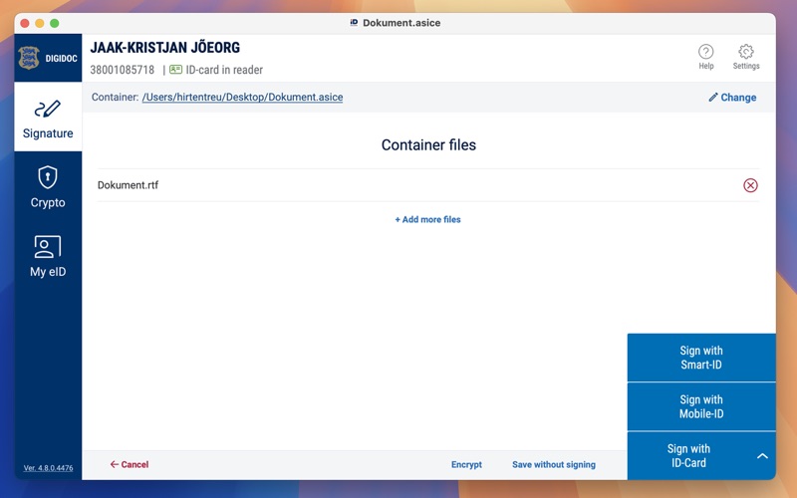The width and height of the screenshot is (797, 498).
Task: Click the DigiDoc coat of arms logo
Action: coord(29,58)
